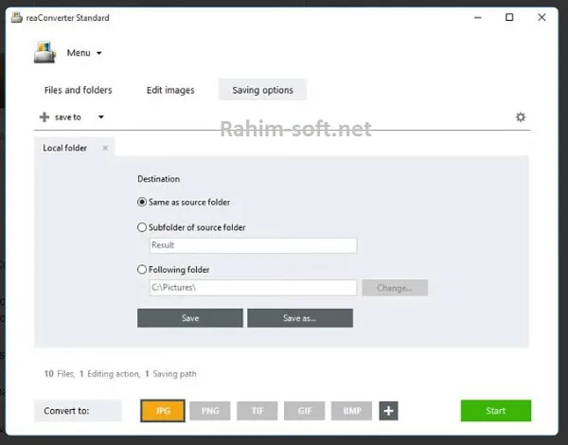The height and width of the screenshot is (445, 568).
Task: Open settings via the gear icon
Action: click(521, 117)
